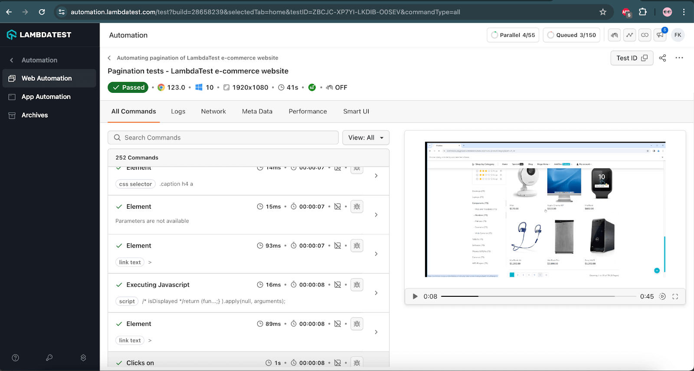Click the share test icon
Image resolution: width=694 pixels, height=371 pixels.
[662, 58]
